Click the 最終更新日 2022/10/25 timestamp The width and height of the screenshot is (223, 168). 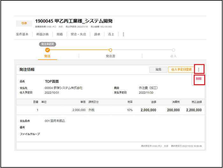186,146
